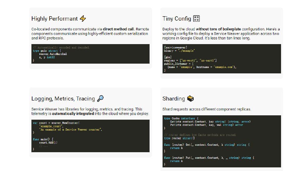Click the bold "direct method call" text
Viewport: 289px width, 171px height.
tap(116, 29)
